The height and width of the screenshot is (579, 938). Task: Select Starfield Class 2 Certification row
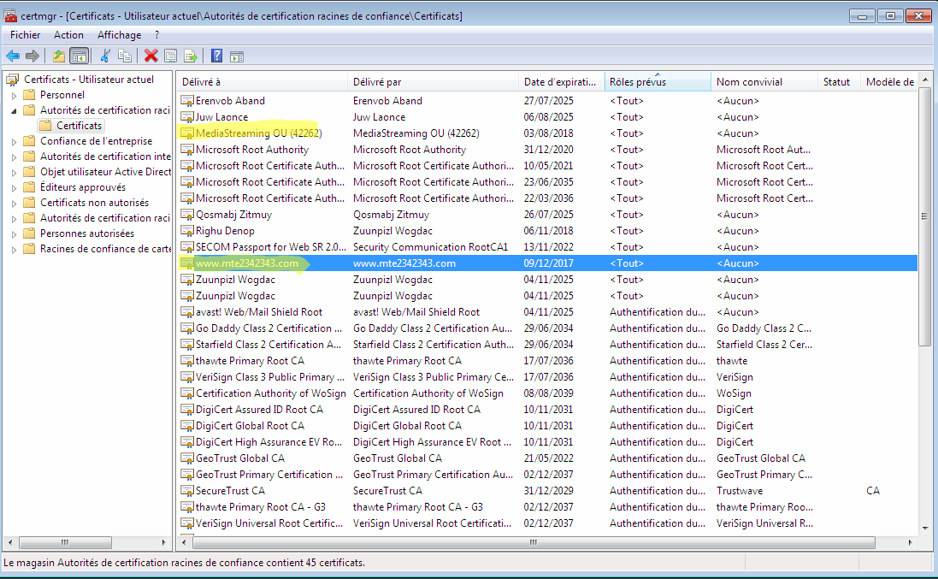[547, 345]
